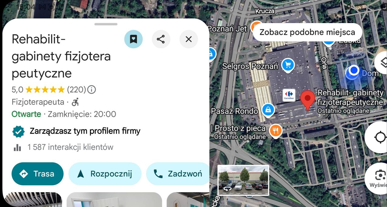The width and height of the screenshot is (387, 207).
Task: Call the business via Zadzwoń
Action: coord(178,174)
